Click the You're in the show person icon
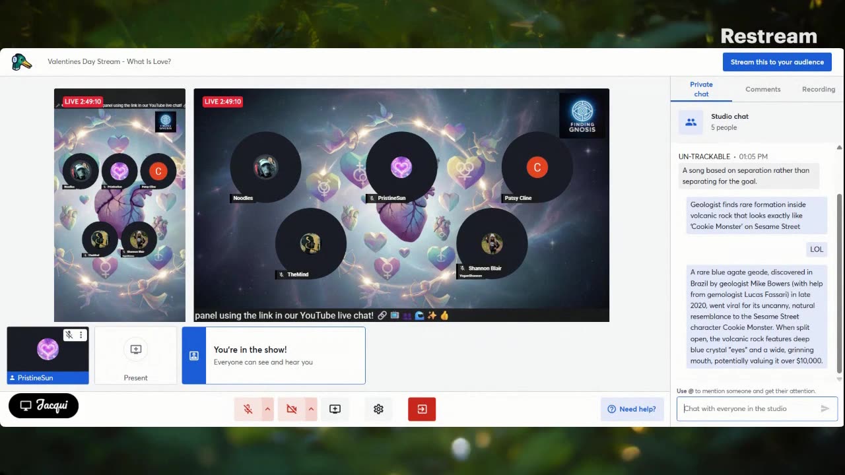845x475 pixels. coord(194,356)
